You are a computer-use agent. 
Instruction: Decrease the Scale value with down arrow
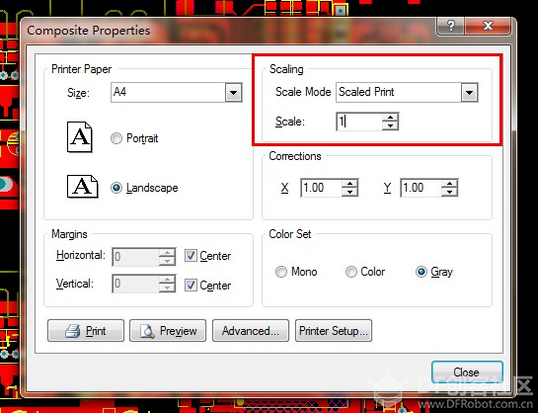coord(390,125)
